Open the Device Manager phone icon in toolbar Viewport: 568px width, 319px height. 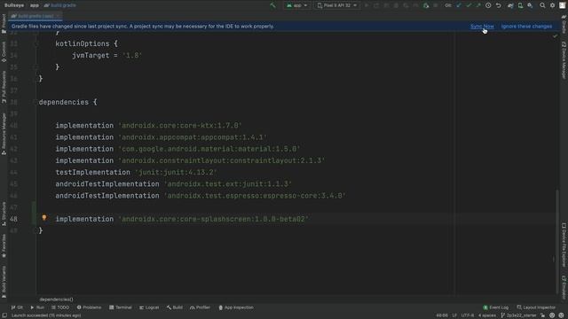520,5
